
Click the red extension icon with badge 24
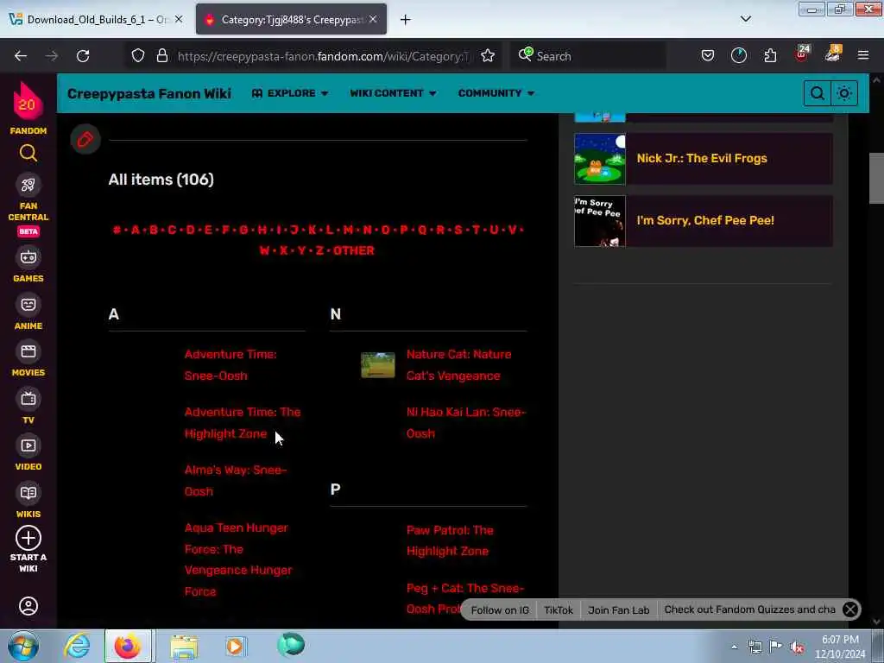(801, 54)
